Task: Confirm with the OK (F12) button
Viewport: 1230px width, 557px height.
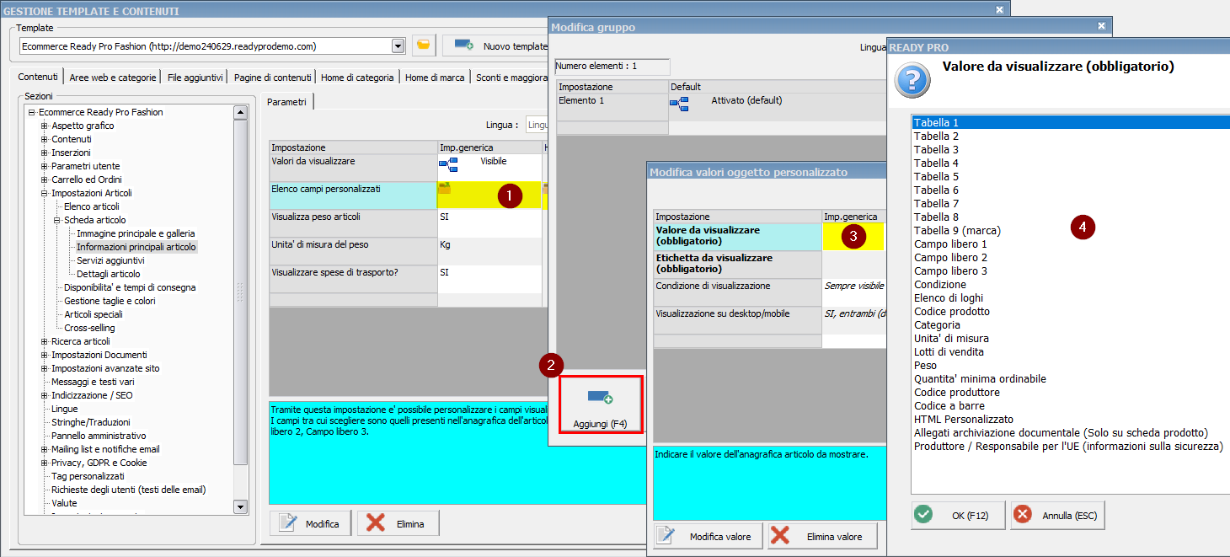Action: click(958, 516)
